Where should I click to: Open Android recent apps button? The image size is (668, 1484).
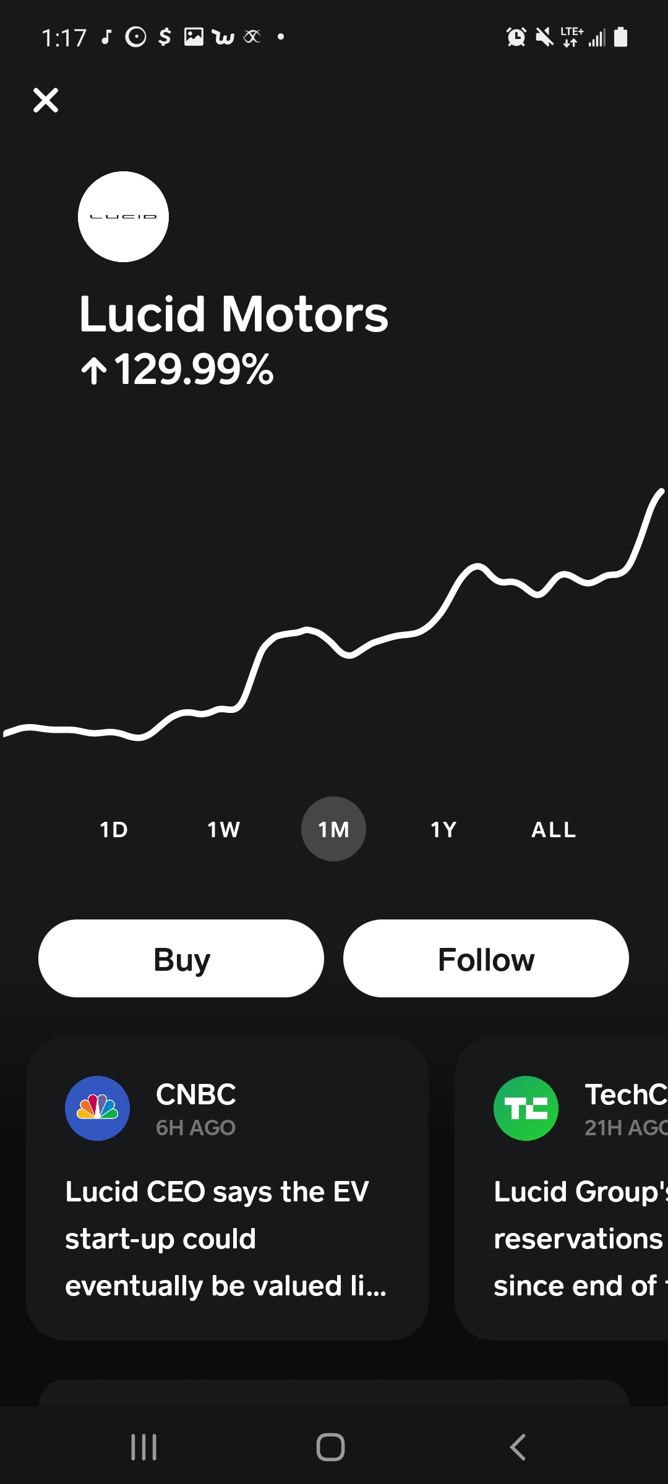click(x=144, y=1447)
